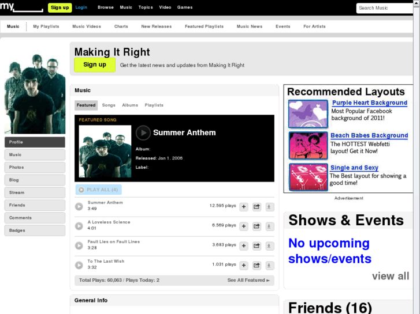Open See All Featured link
Viewport: 420px width, 314px height.
tap(248, 280)
